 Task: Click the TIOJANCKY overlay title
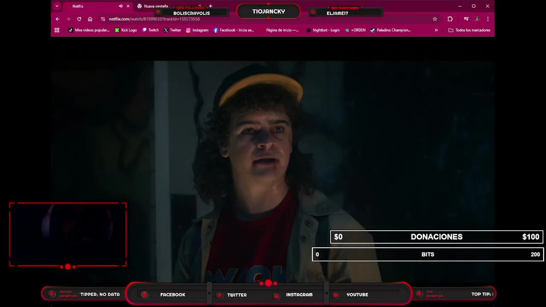pos(269,12)
